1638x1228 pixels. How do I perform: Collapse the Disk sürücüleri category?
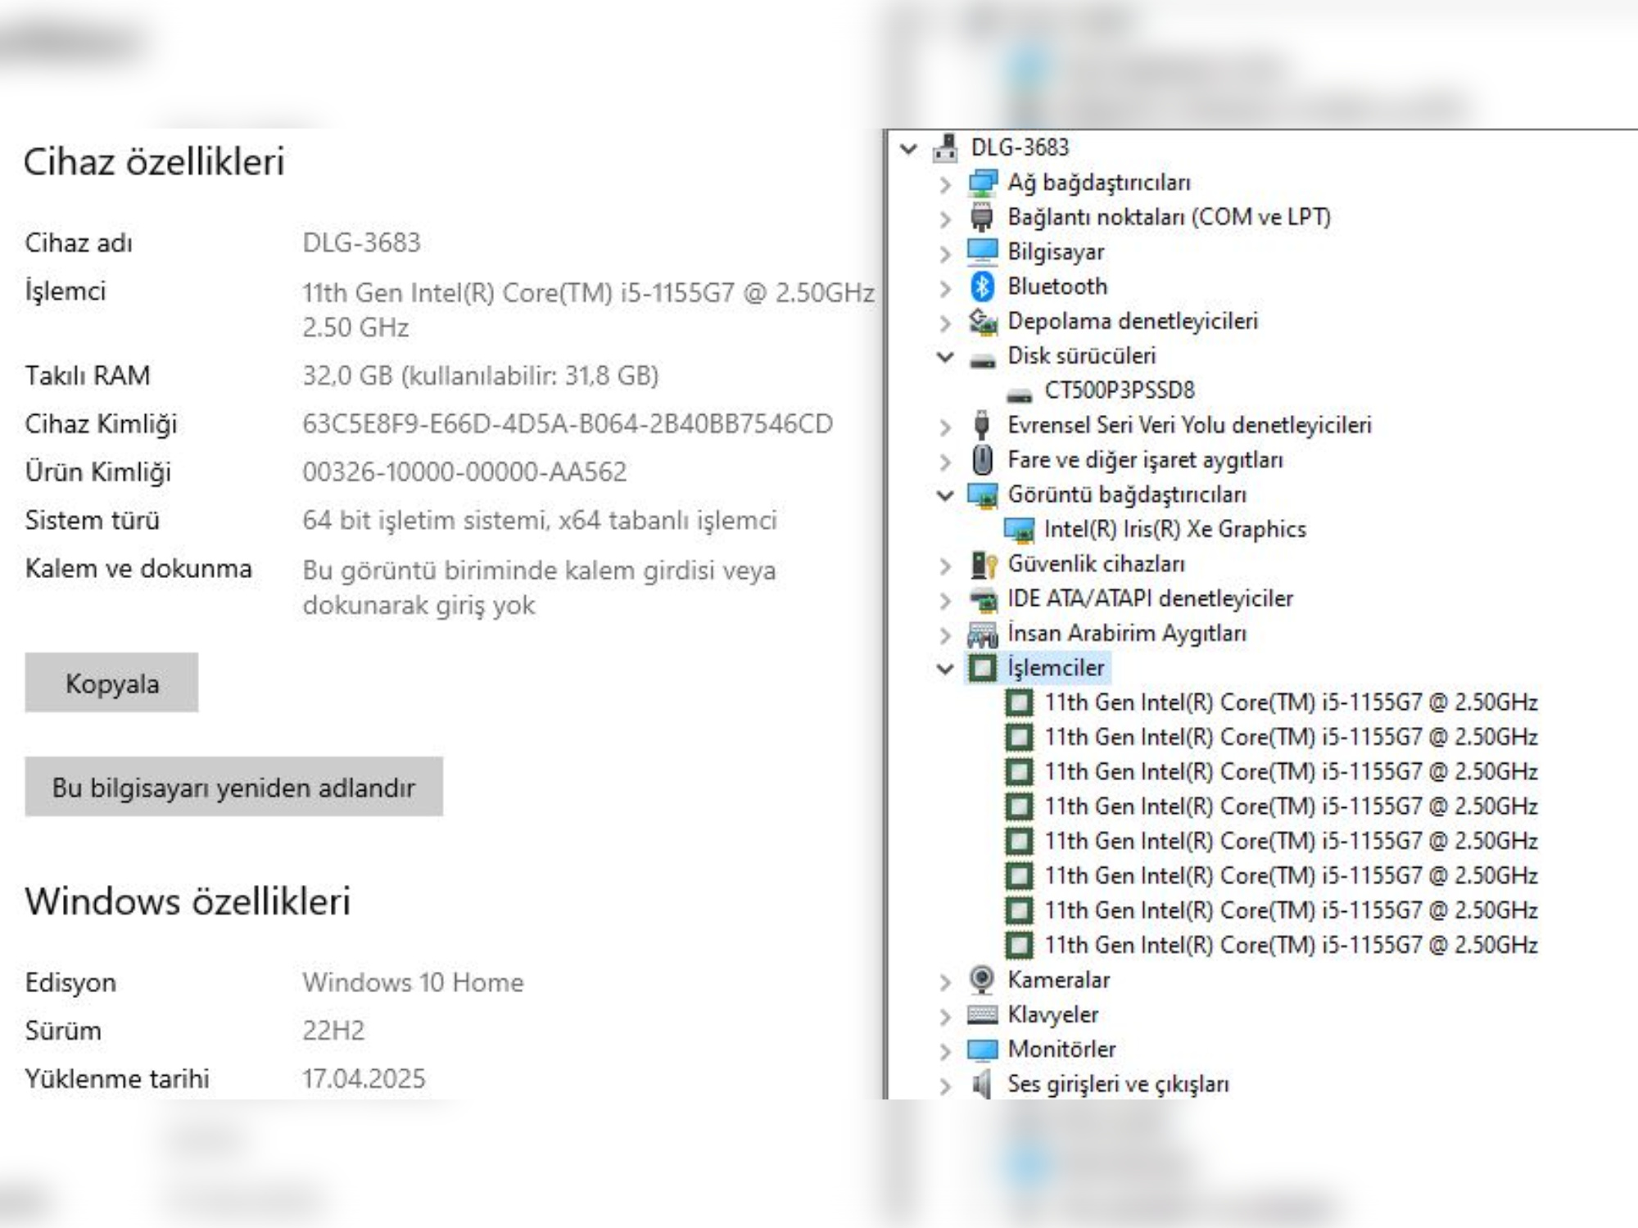(x=945, y=357)
